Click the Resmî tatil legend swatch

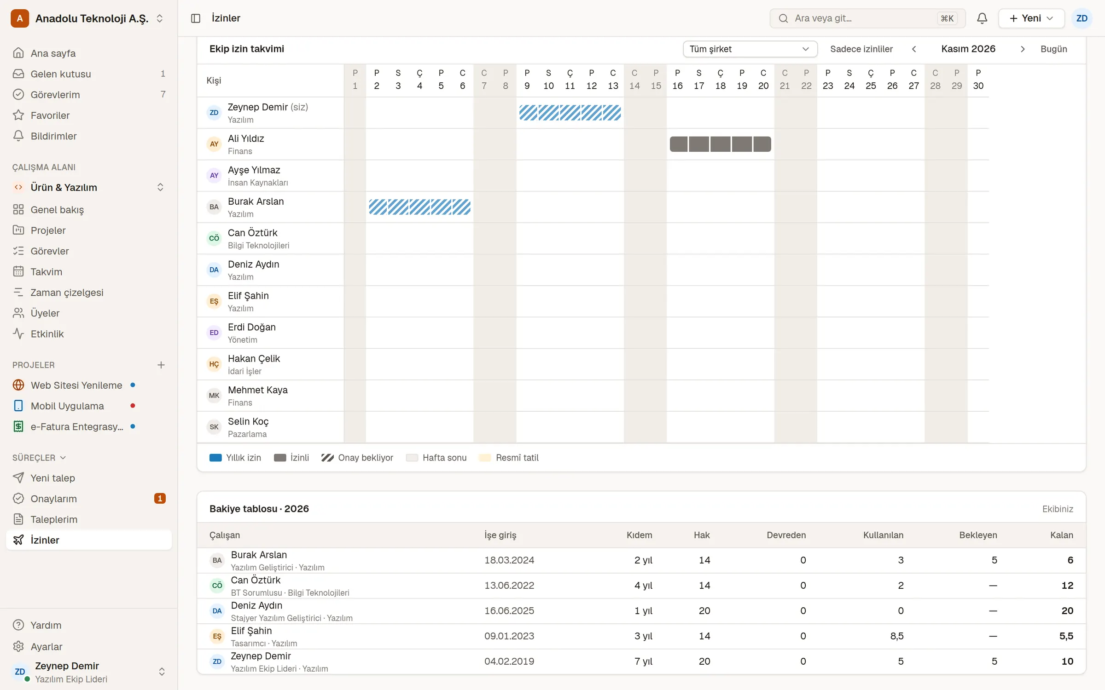[x=485, y=458]
